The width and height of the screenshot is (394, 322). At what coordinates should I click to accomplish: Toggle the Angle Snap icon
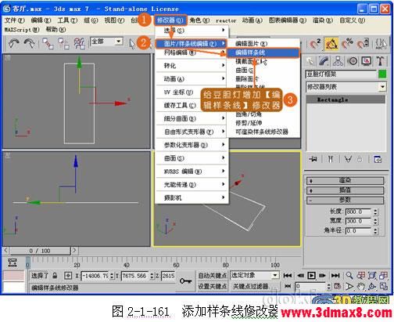(331, 44)
